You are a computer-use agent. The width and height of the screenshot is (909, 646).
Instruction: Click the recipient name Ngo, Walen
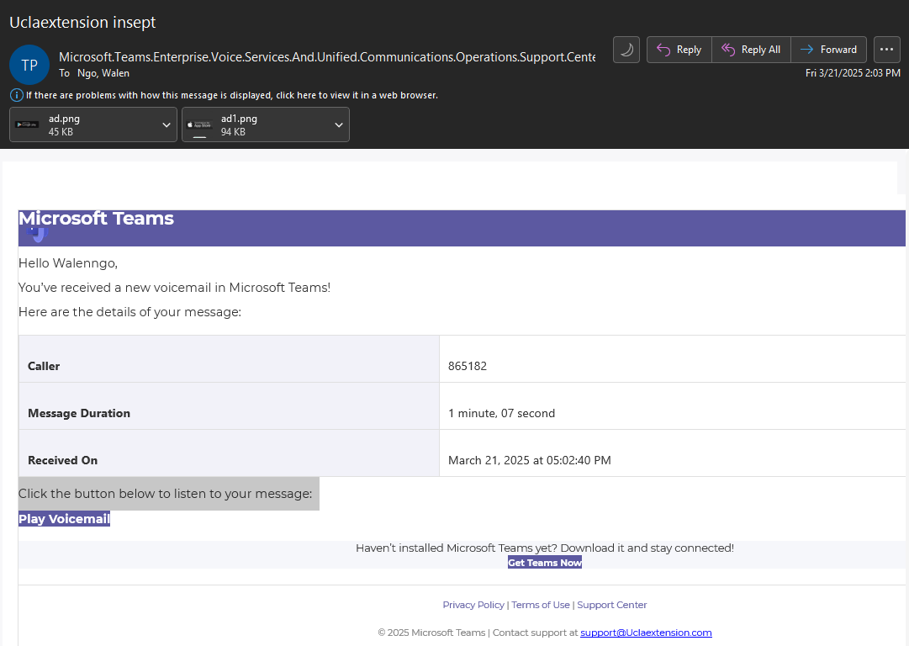pyautogui.click(x=103, y=73)
